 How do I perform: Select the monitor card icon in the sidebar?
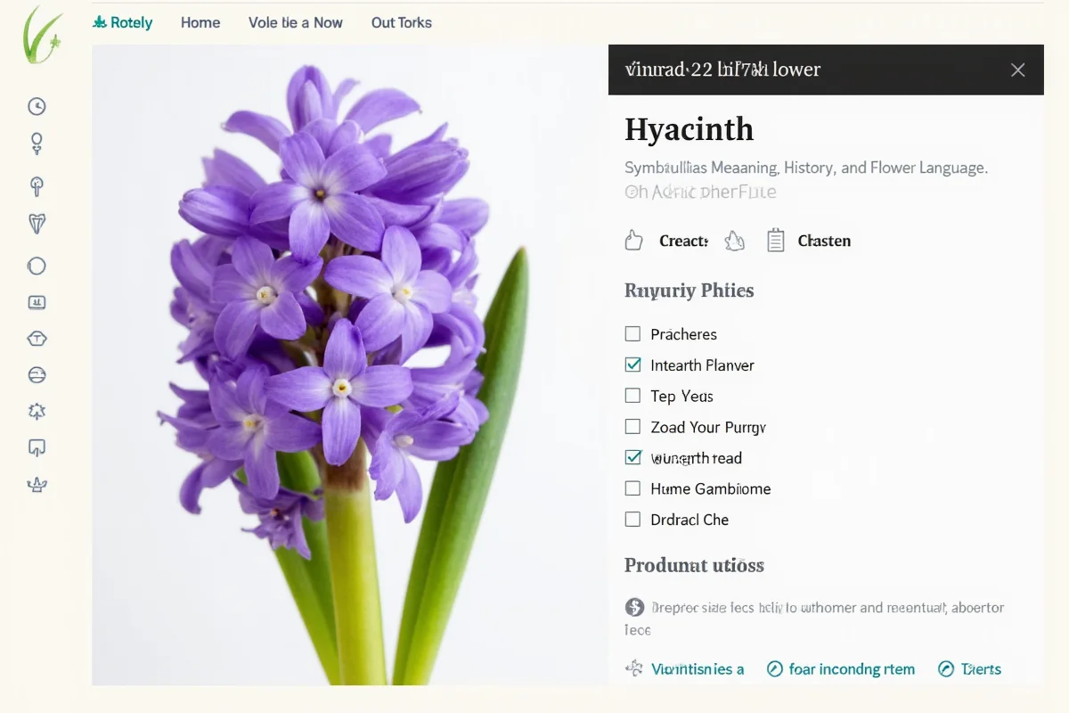tap(37, 301)
